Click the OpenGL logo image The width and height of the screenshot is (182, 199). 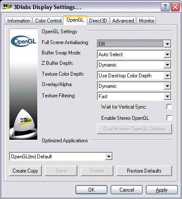tap(23, 41)
